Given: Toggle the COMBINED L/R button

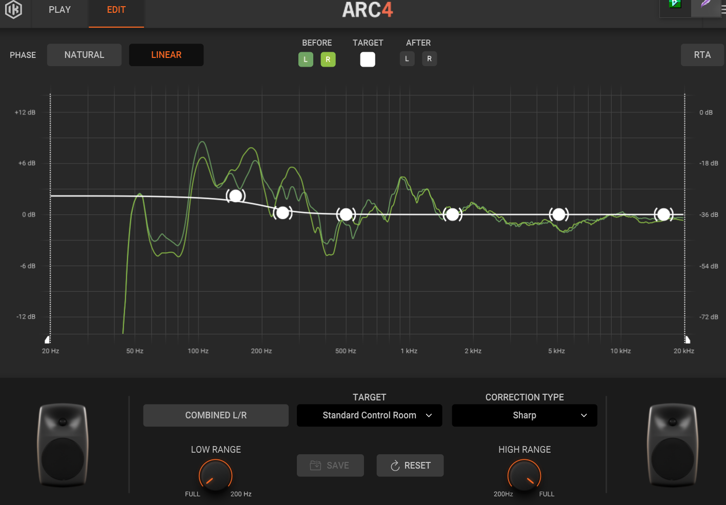Looking at the screenshot, I should (x=216, y=415).
